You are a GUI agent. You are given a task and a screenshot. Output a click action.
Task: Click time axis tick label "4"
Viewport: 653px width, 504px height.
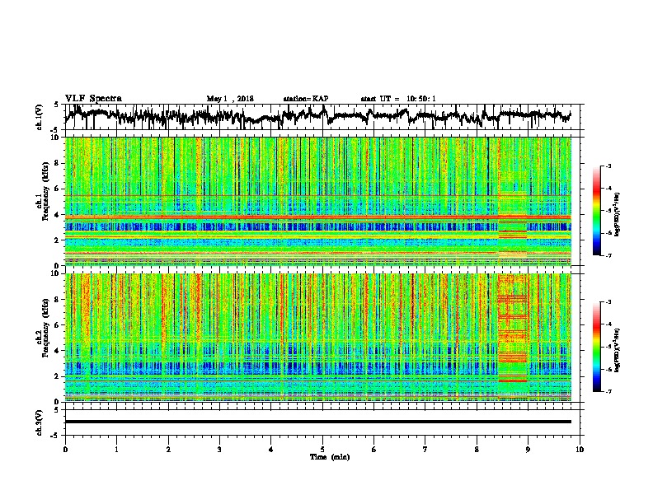click(271, 450)
